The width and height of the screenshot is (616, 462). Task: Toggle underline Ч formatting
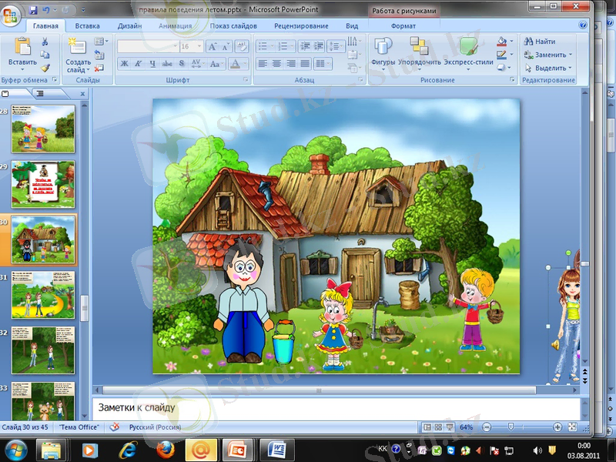153,63
